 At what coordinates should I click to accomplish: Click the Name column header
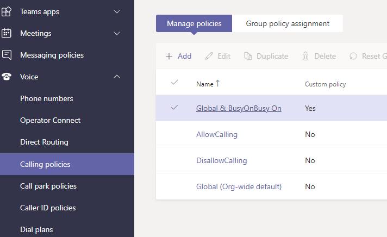[x=205, y=84]
